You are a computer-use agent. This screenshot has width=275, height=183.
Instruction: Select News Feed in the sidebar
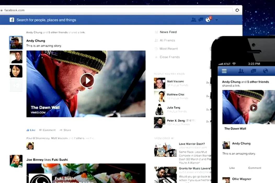168,32
